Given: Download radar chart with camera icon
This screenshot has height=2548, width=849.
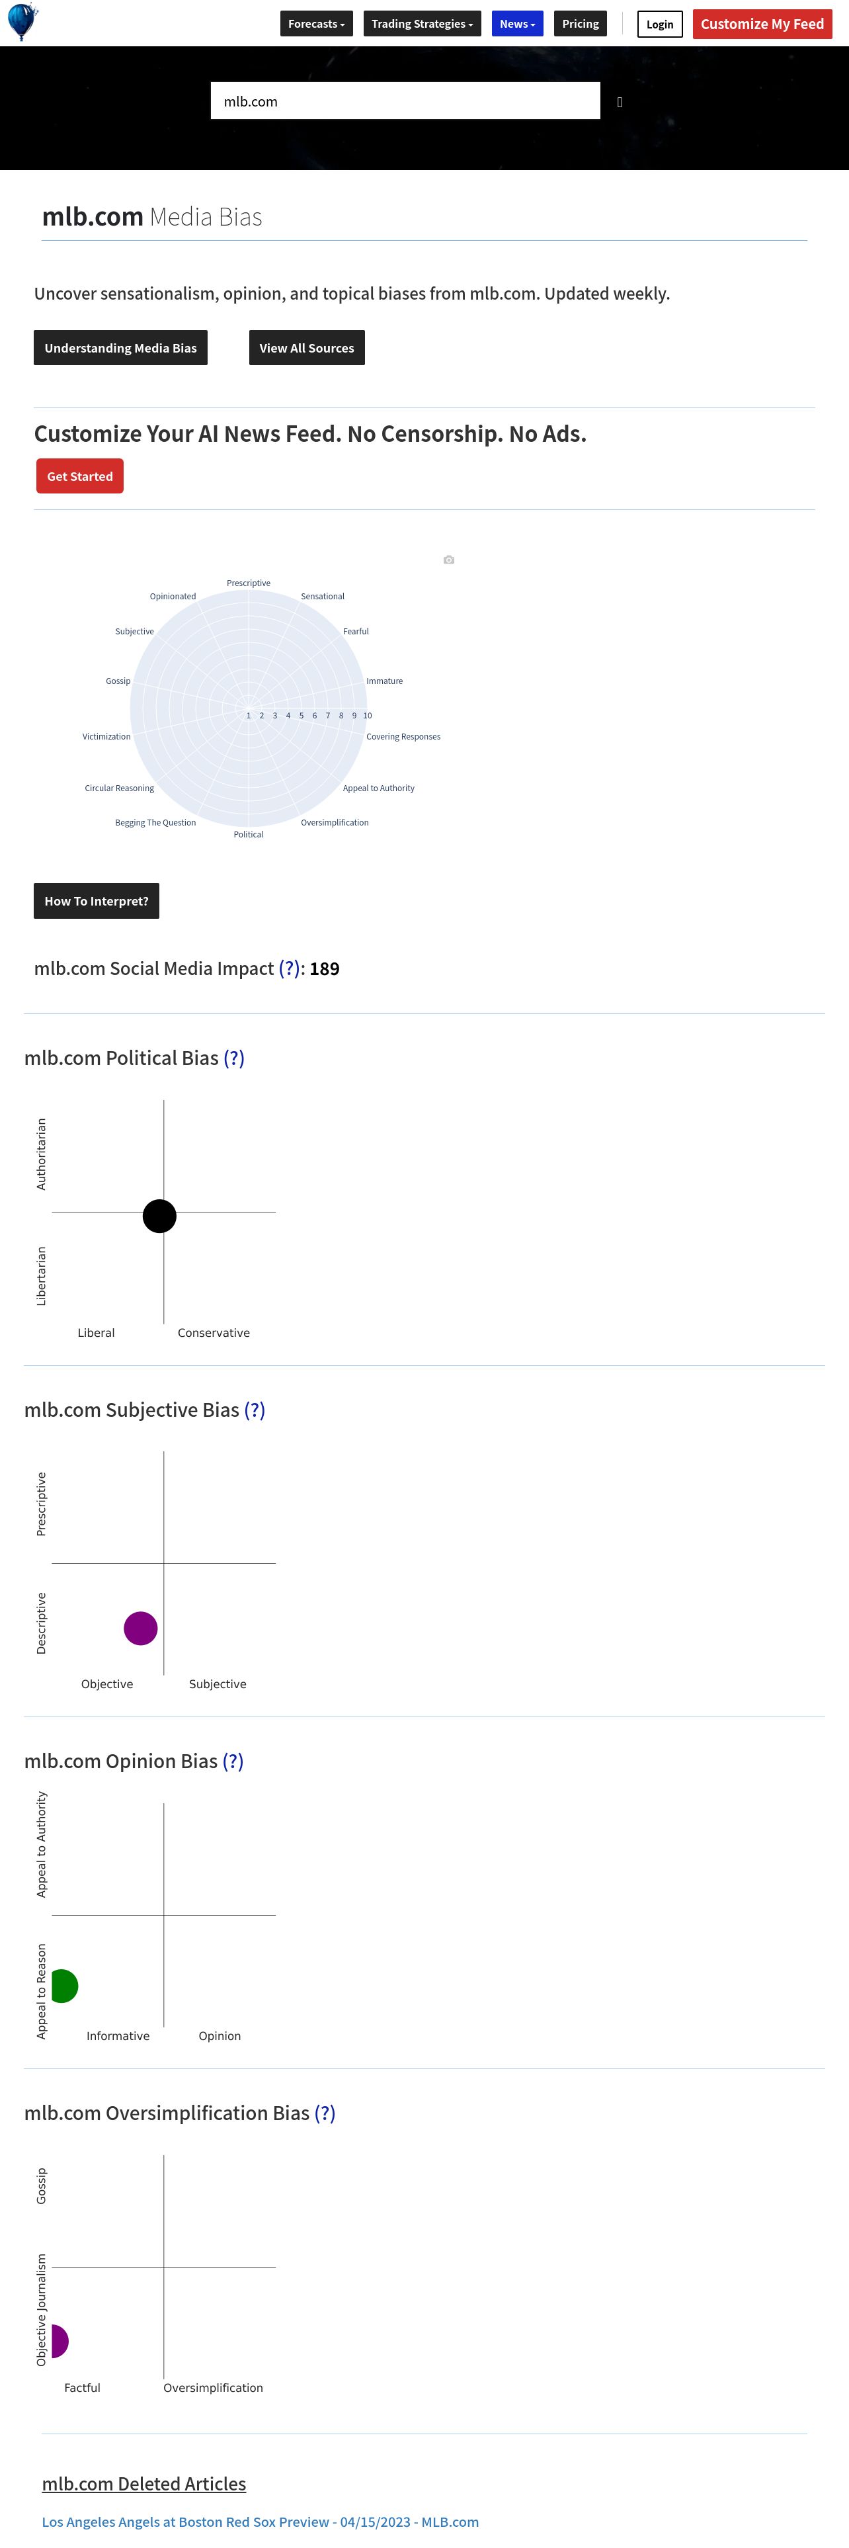Looking at the screenshot, I should pos(449,560).
